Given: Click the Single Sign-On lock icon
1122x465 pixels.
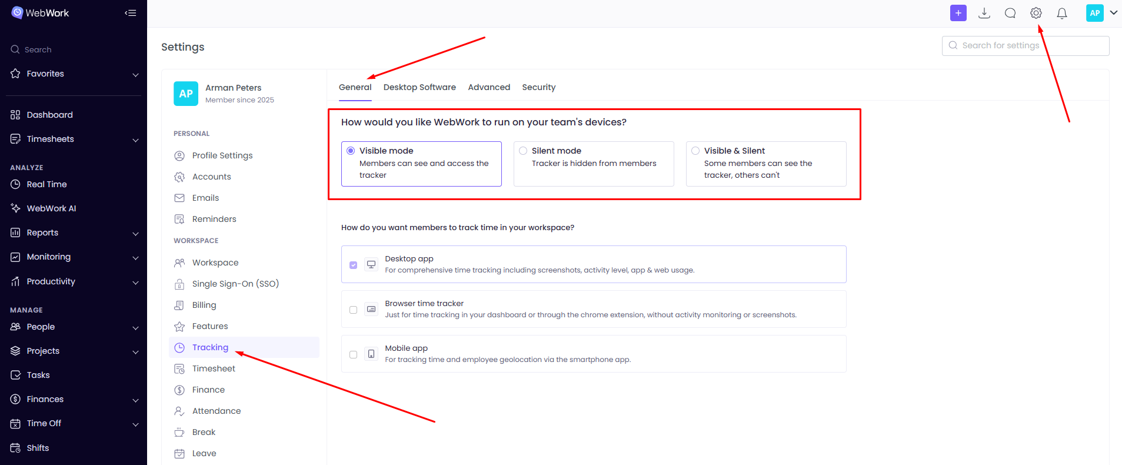Looking at the screenshot, I should (179, 284).
